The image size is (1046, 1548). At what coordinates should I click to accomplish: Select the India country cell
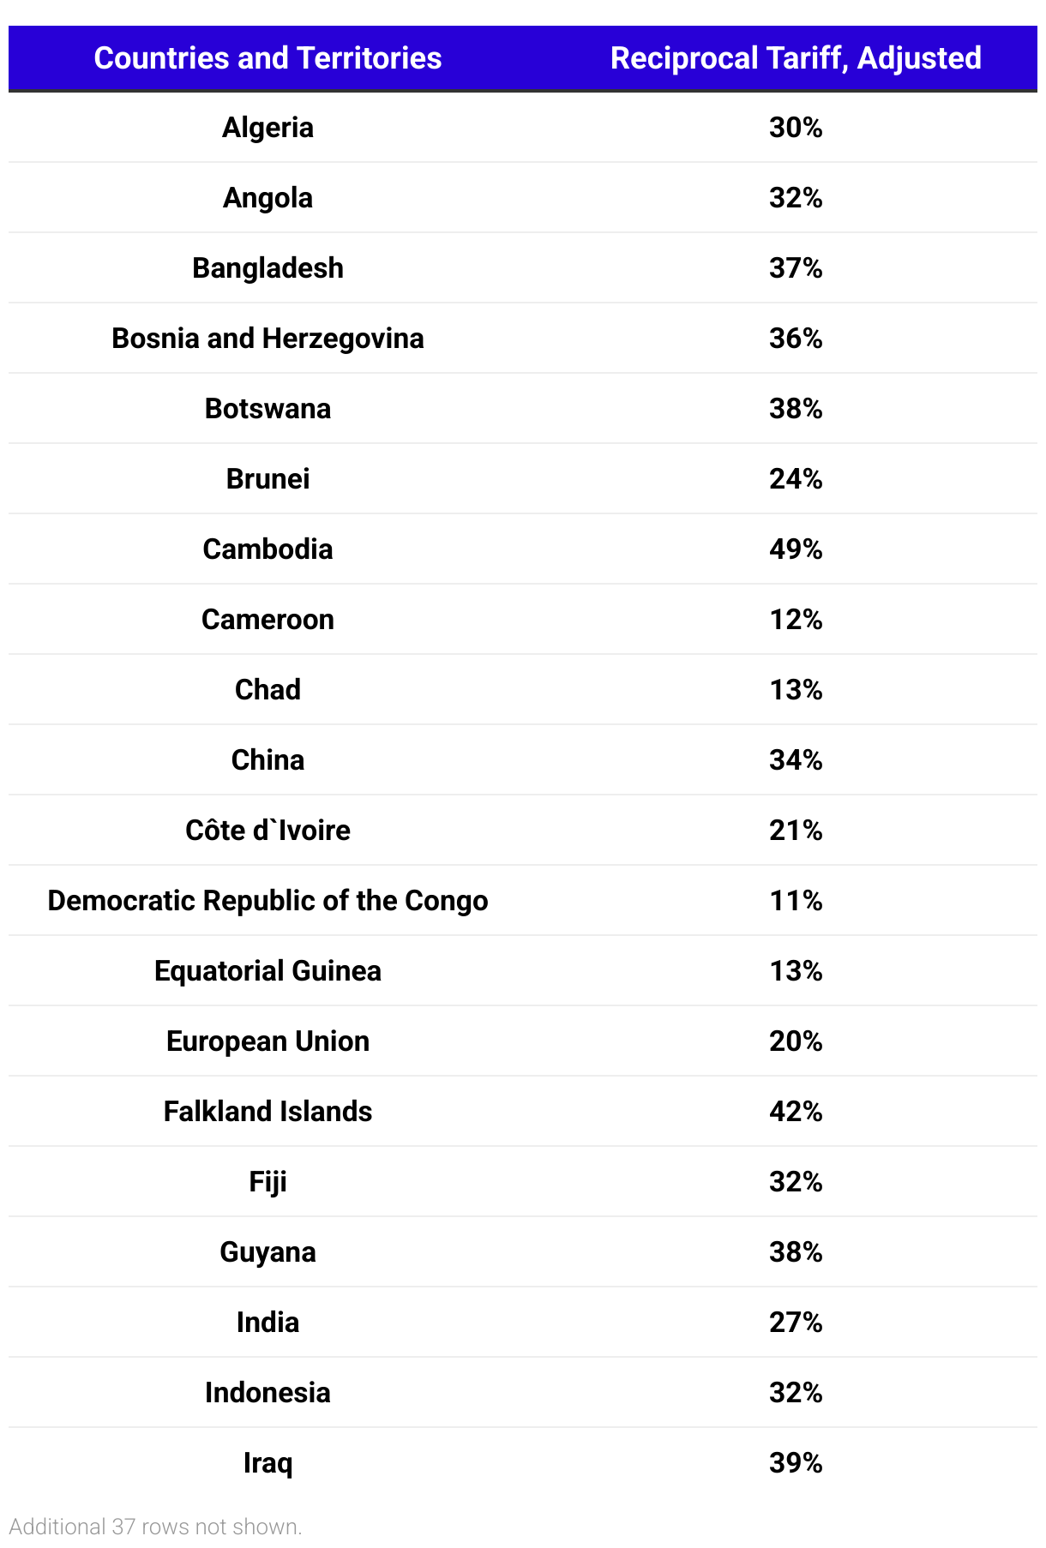tap(268, 1323)
